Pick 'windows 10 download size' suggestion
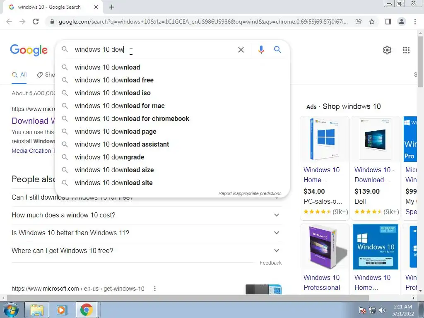Image resolution: width=424 pixels, height=318 pixels. pos(172,170)
